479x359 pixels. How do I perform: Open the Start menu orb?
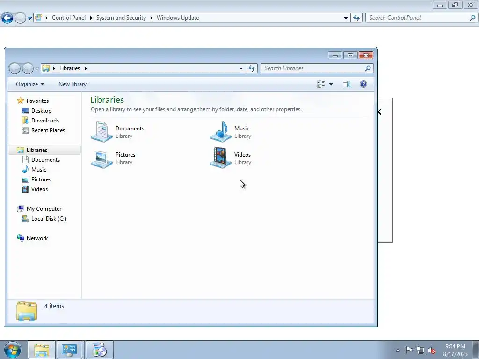(x=13, y=350)
